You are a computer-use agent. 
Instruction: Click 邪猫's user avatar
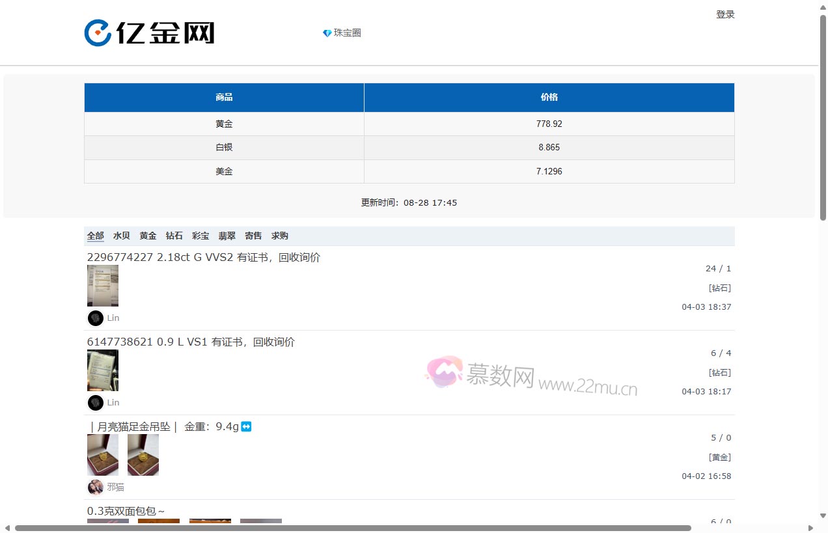pos(96,487)
